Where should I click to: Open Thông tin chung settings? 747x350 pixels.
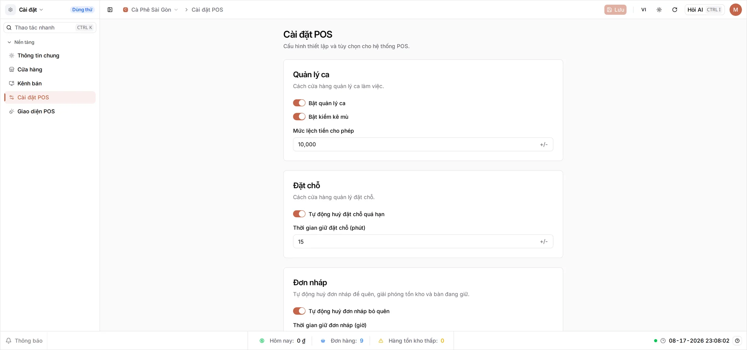50,55
